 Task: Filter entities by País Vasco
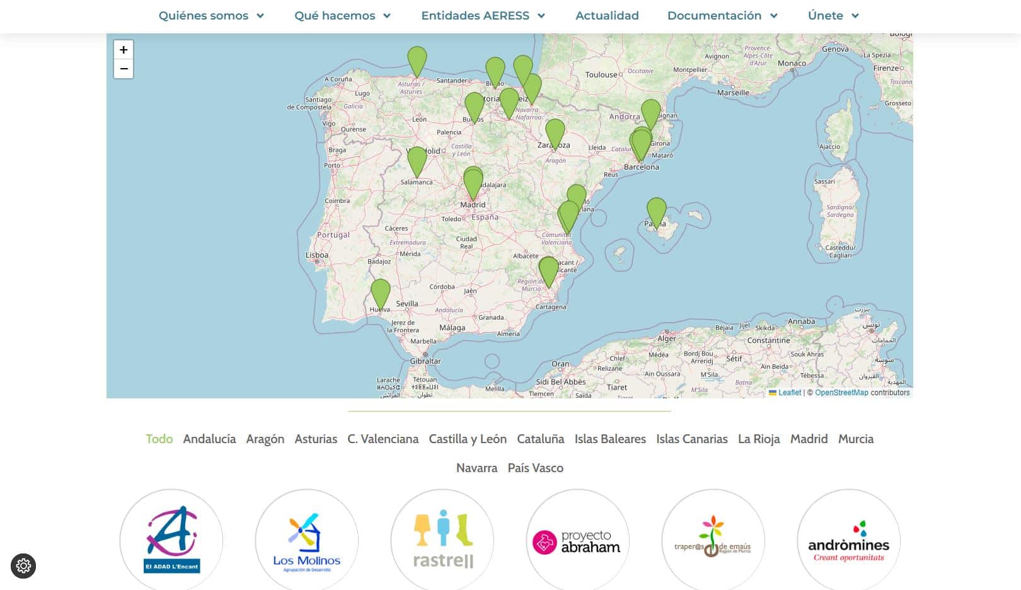click(x=536, y=468)
